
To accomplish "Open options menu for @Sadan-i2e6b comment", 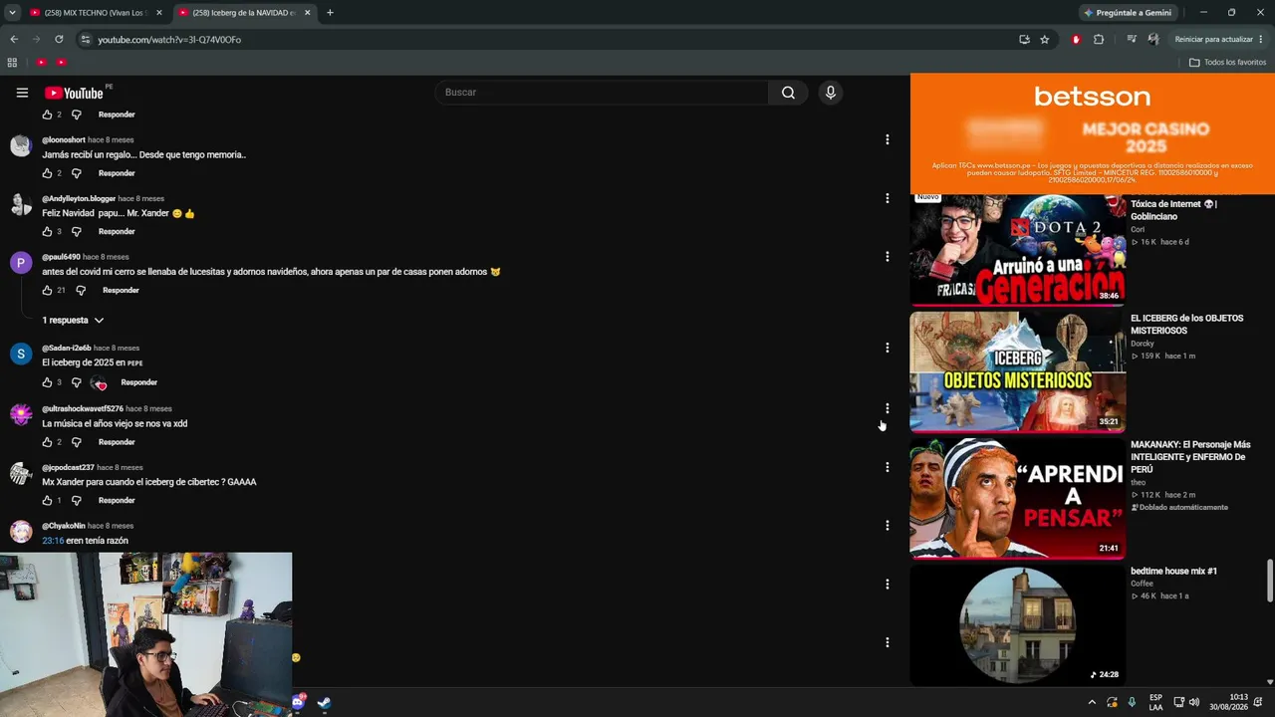I will click(x=887, y=349).
